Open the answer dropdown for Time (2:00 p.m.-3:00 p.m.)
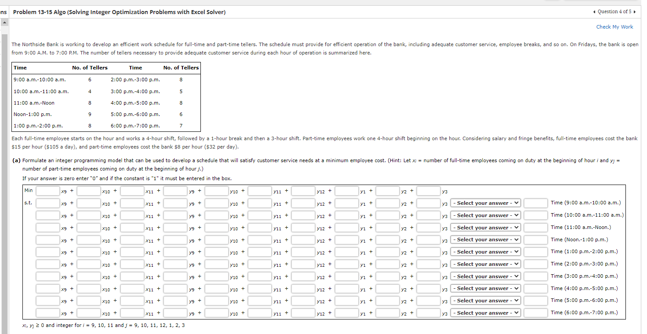Viewport: 647px width, 334px height. tap(485, 264)
